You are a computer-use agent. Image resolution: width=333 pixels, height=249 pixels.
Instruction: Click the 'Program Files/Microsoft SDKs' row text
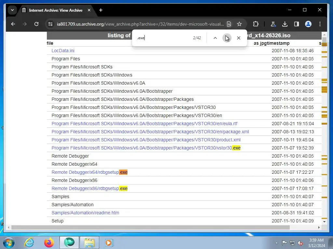click(x=82, y=67)
